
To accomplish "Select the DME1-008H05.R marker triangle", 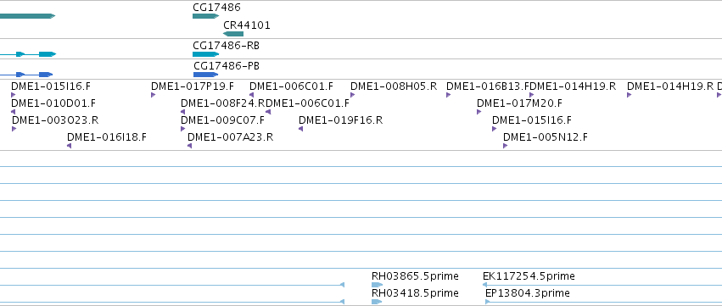I will pos(352,95).
